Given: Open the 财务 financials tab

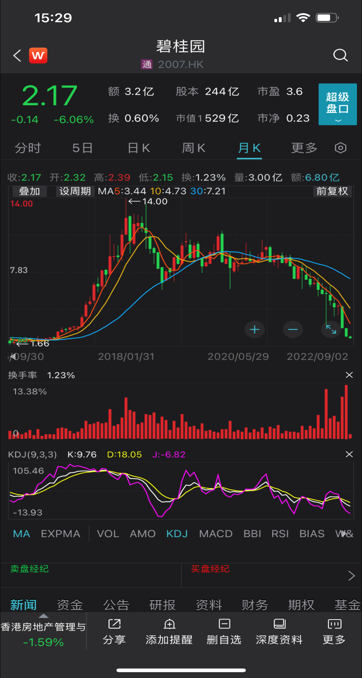Looking at the screenshot, I should pyautogui.click(x=255, y=605).
